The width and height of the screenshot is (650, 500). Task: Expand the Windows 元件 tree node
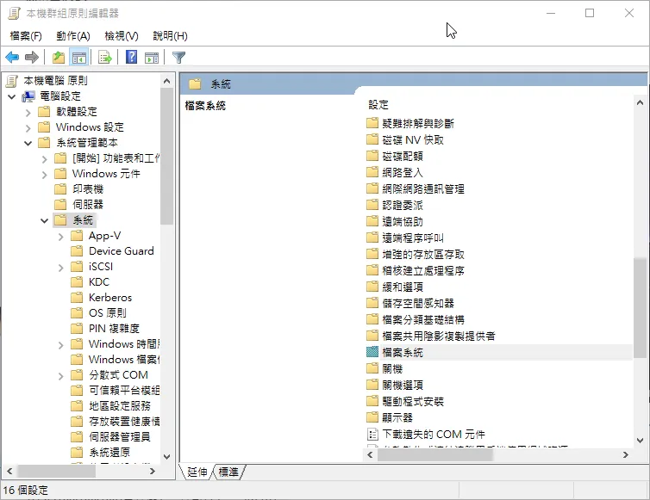pyautogui.click(x=44, y=175)
